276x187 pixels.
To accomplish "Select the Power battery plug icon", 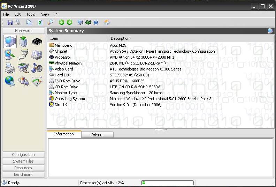I will pos(23,81).
